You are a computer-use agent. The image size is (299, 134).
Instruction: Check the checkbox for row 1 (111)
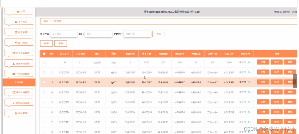pyautogui.click(x=44, y=62)
